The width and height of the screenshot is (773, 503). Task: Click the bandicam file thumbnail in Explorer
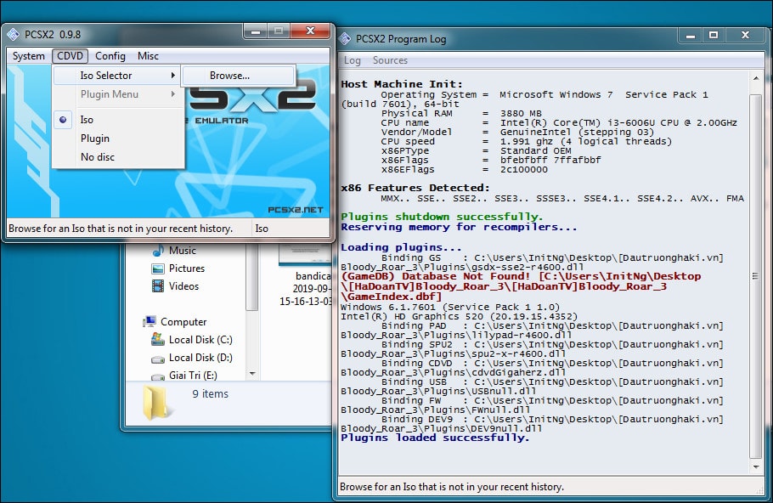pos(304,255)
